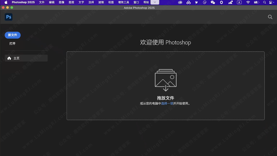Click the 新文件 button
This screenshot has width=277, height=156.
coord(13,35)
